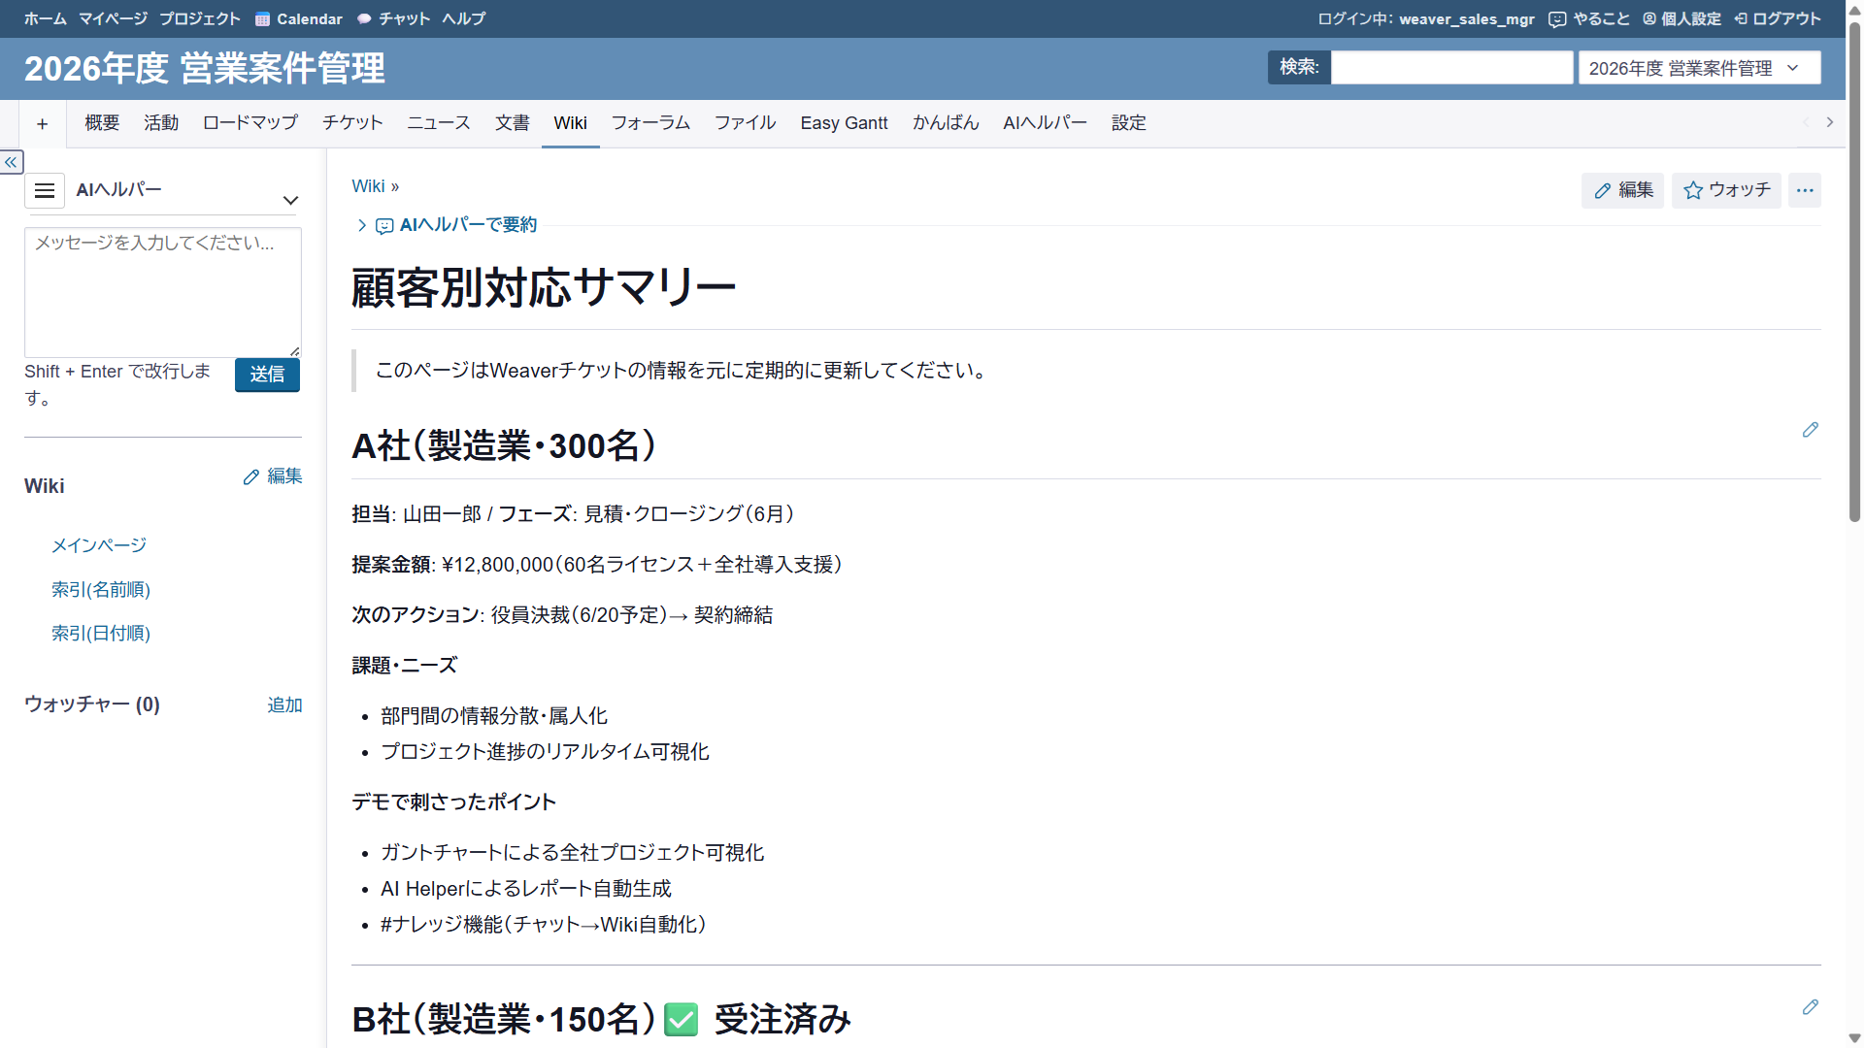Viewport: 1864px width, 1048px height.
Task: Go to ホーム in the top menu
Action: 46,18
